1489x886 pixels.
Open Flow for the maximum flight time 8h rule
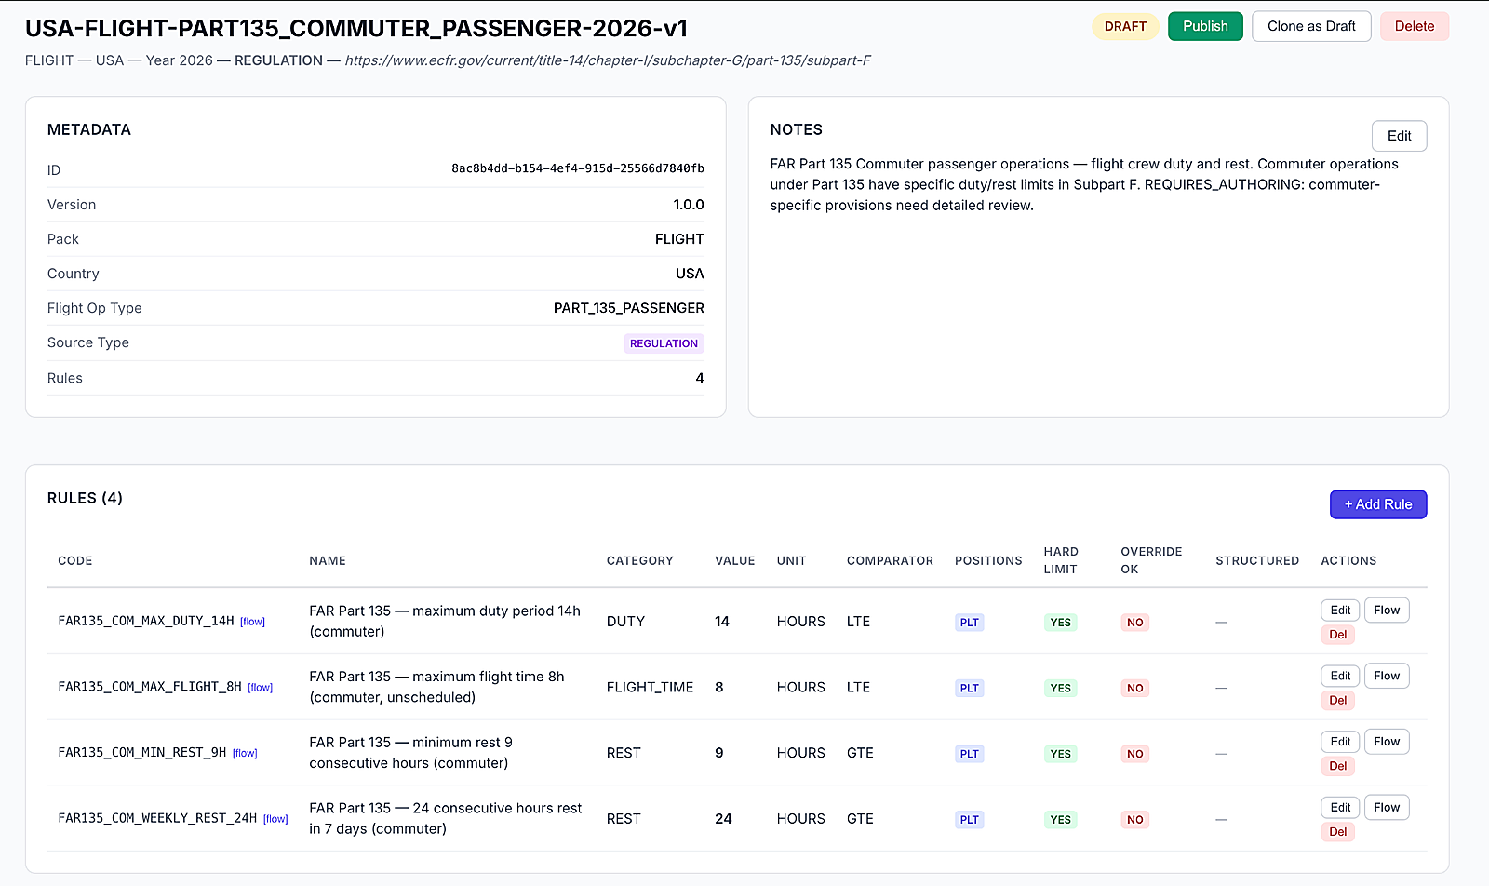coord(1387,676)
